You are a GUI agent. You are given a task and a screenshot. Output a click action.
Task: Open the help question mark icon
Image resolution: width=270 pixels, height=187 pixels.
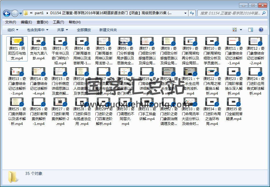[261, 30]
